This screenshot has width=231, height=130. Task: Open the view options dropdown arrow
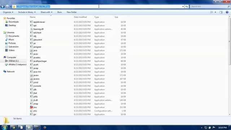[x=215, y=12]
